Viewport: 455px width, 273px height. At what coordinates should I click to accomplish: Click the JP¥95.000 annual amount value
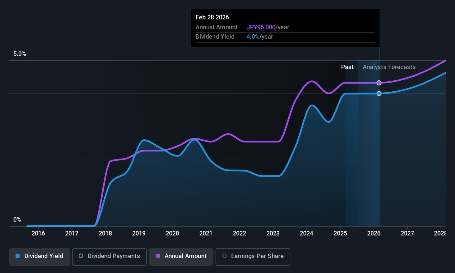click(x=261, y=27)
